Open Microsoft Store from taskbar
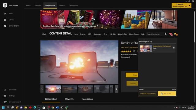 coord(44,108)
